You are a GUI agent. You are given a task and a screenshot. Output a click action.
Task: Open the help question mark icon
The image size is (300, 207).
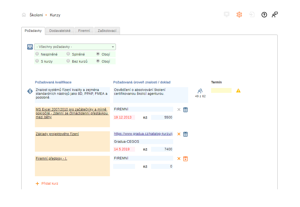264,15
